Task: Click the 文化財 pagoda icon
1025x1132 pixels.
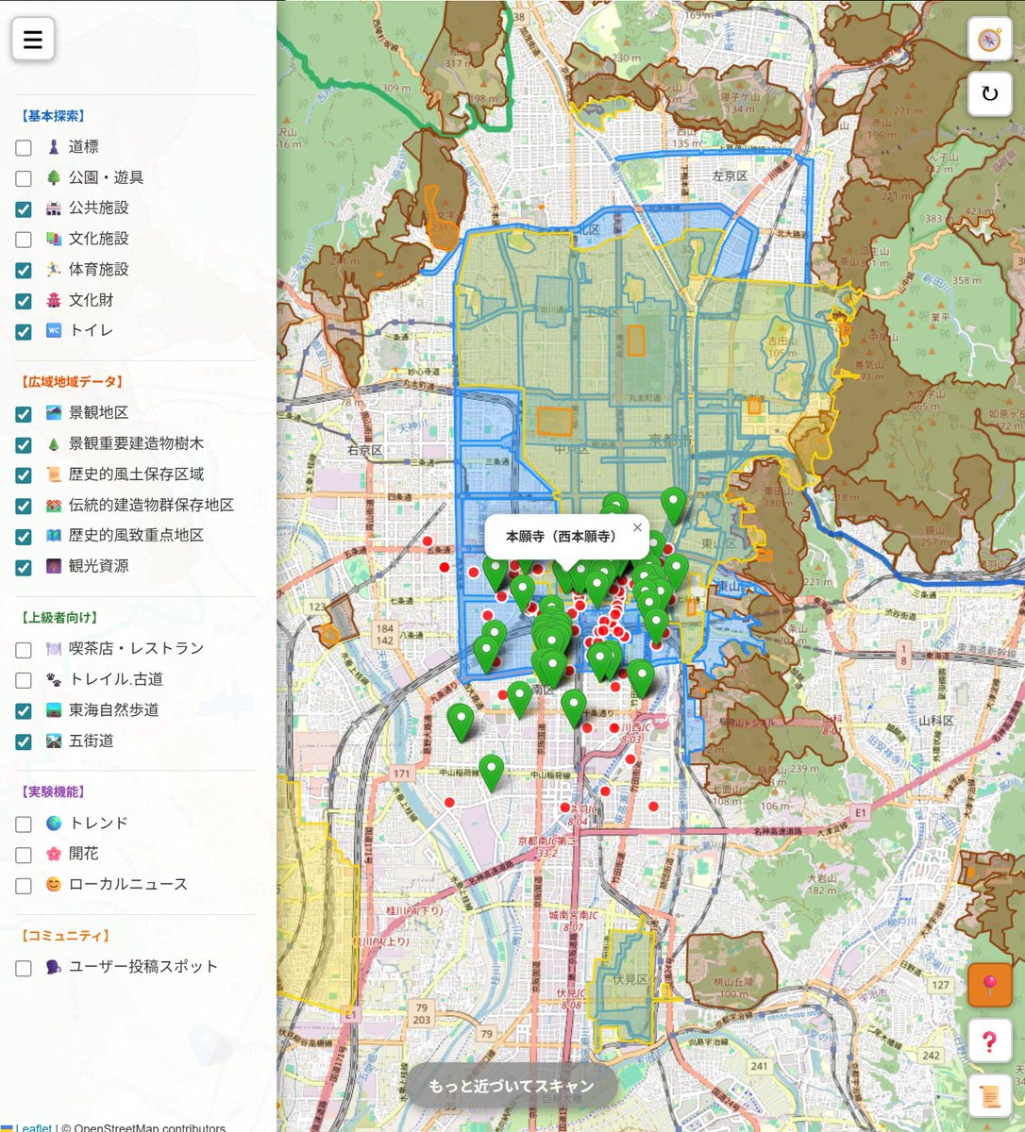Action: click(54, 300)
